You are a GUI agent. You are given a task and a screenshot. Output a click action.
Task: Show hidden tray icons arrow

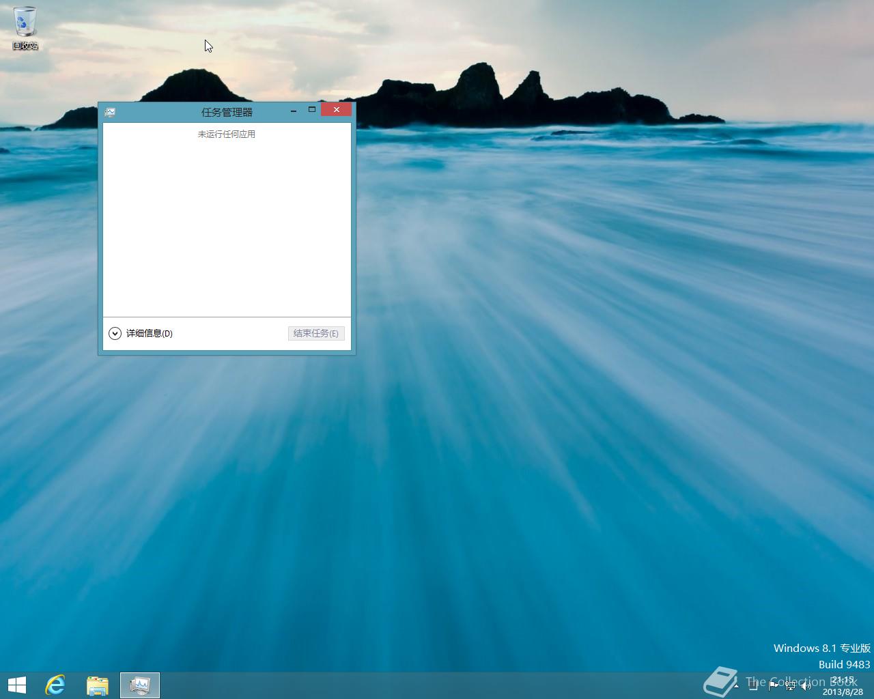[736, 686]
